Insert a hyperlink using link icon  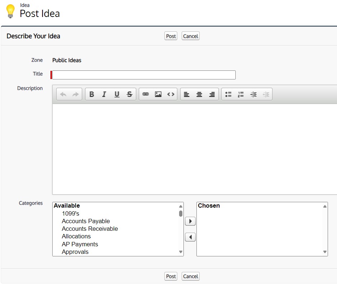[146, 94]
